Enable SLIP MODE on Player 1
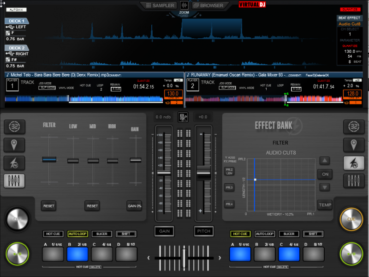 [47, 88]
